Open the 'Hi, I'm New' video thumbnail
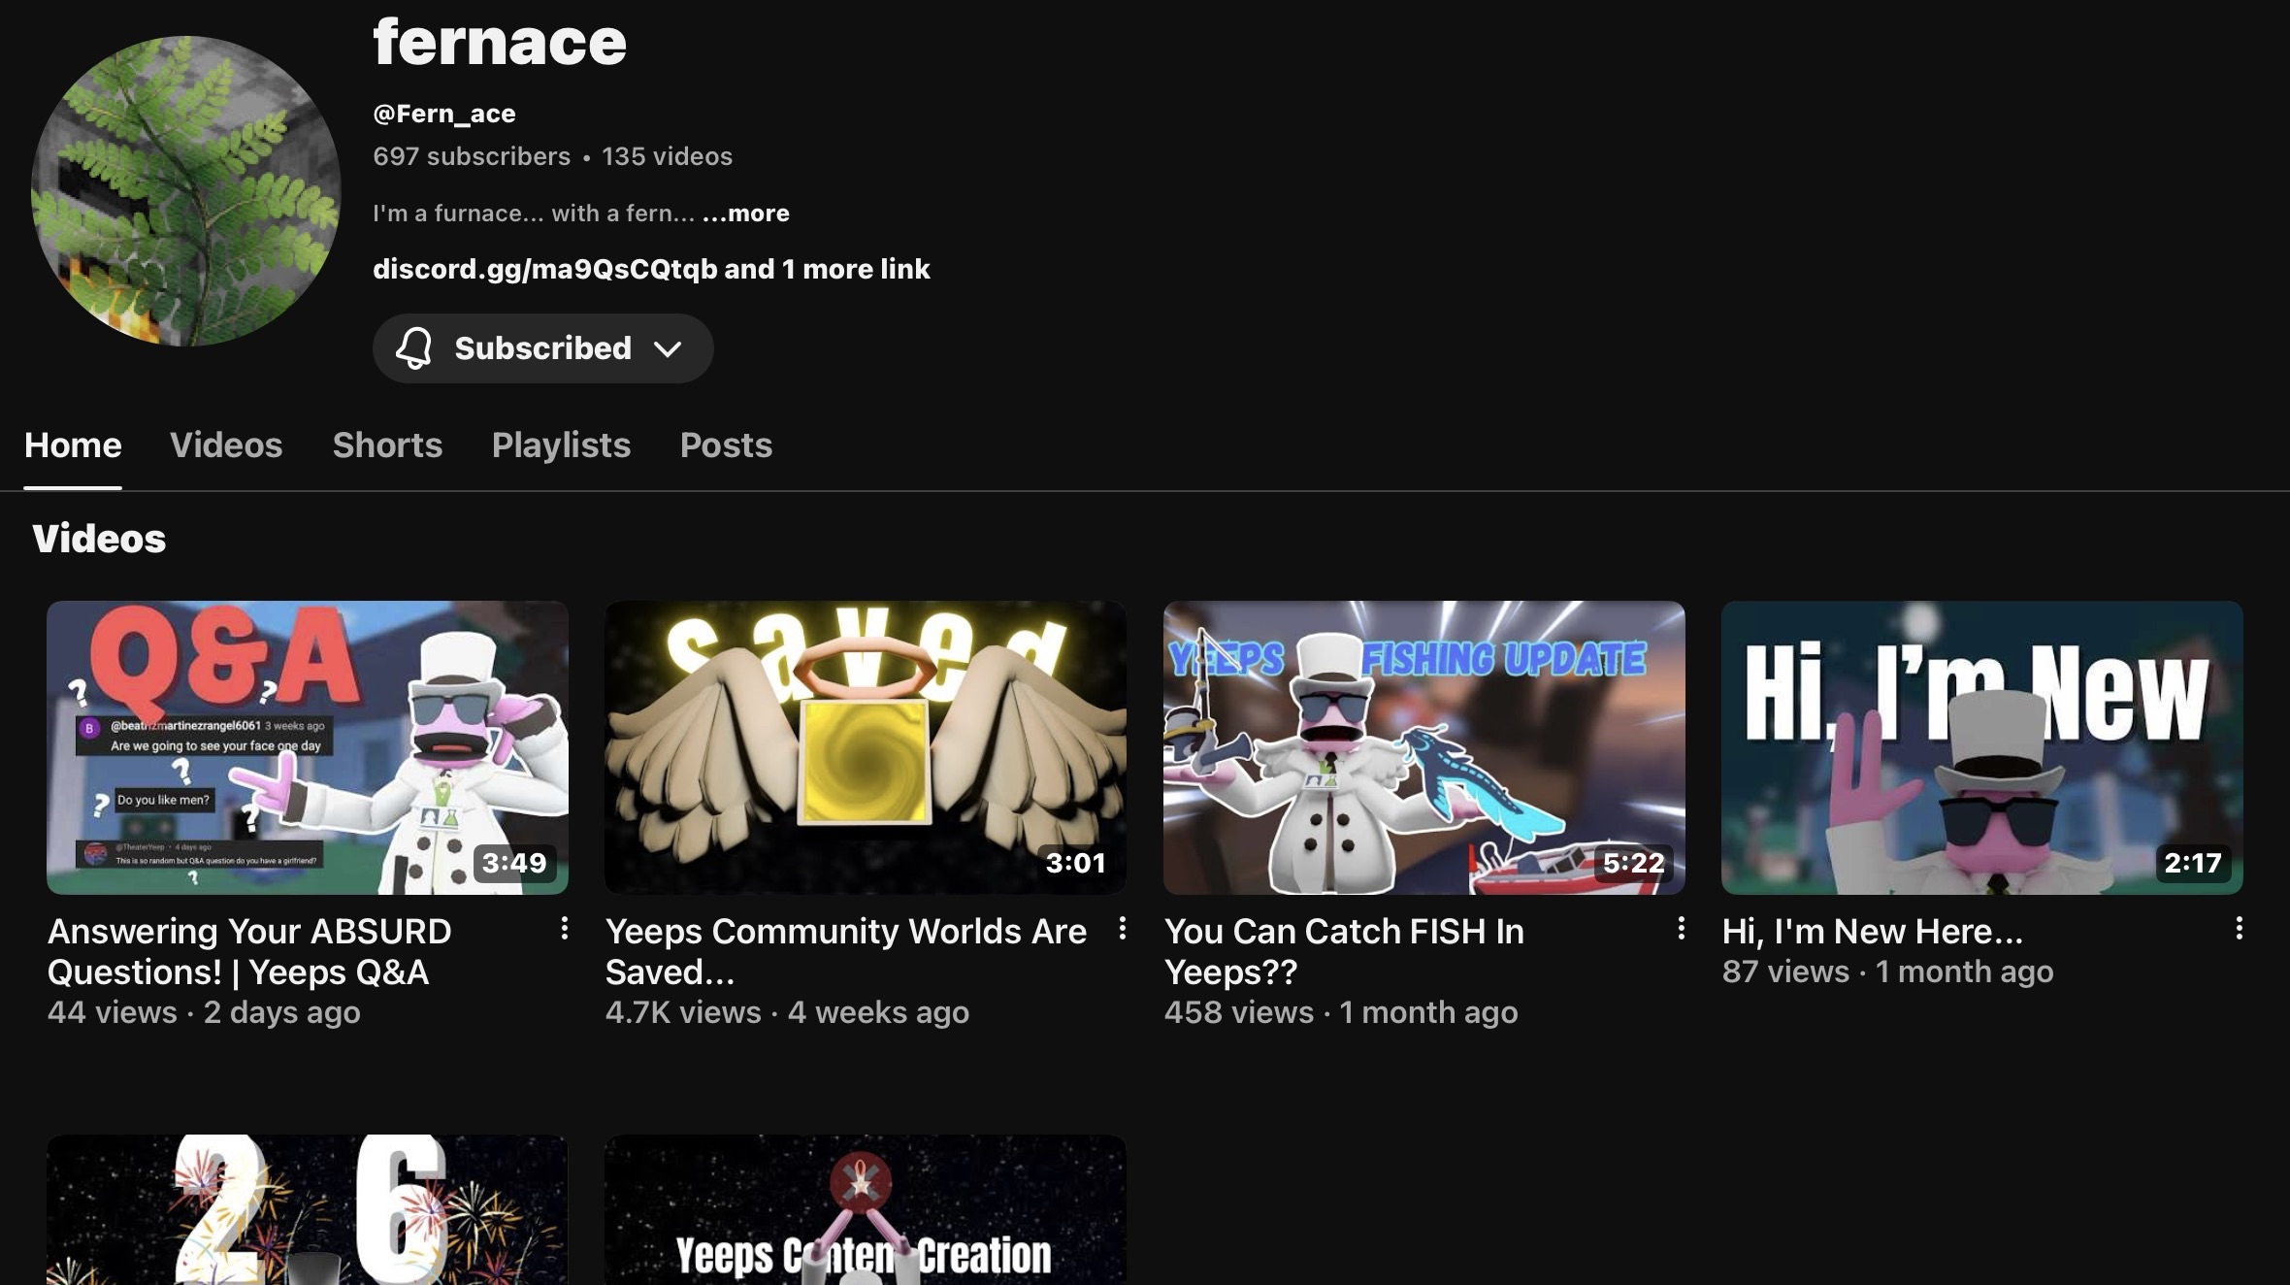This screenshot has height=1285, width=2290. point(1982,747)
